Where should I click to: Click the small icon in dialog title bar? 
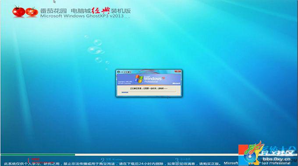[118, 72]
